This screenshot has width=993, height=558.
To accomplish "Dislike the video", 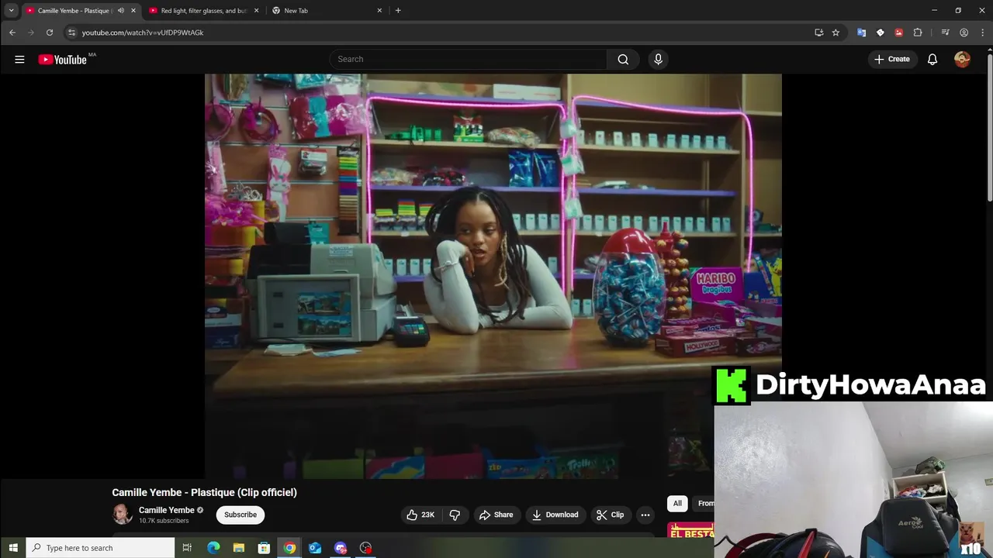I will pos(455,515).
